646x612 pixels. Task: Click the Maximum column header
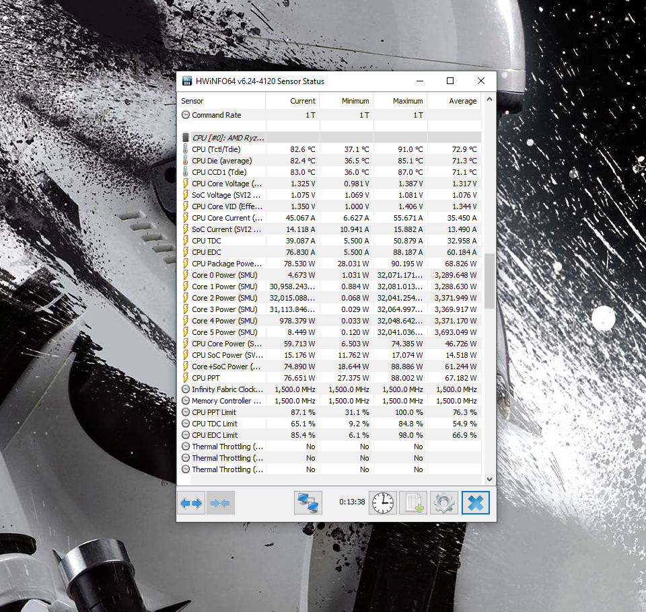(400, 101)
